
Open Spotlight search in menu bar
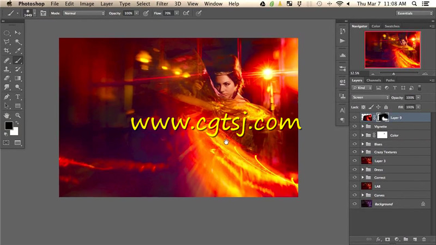click(x=414, y=4)
